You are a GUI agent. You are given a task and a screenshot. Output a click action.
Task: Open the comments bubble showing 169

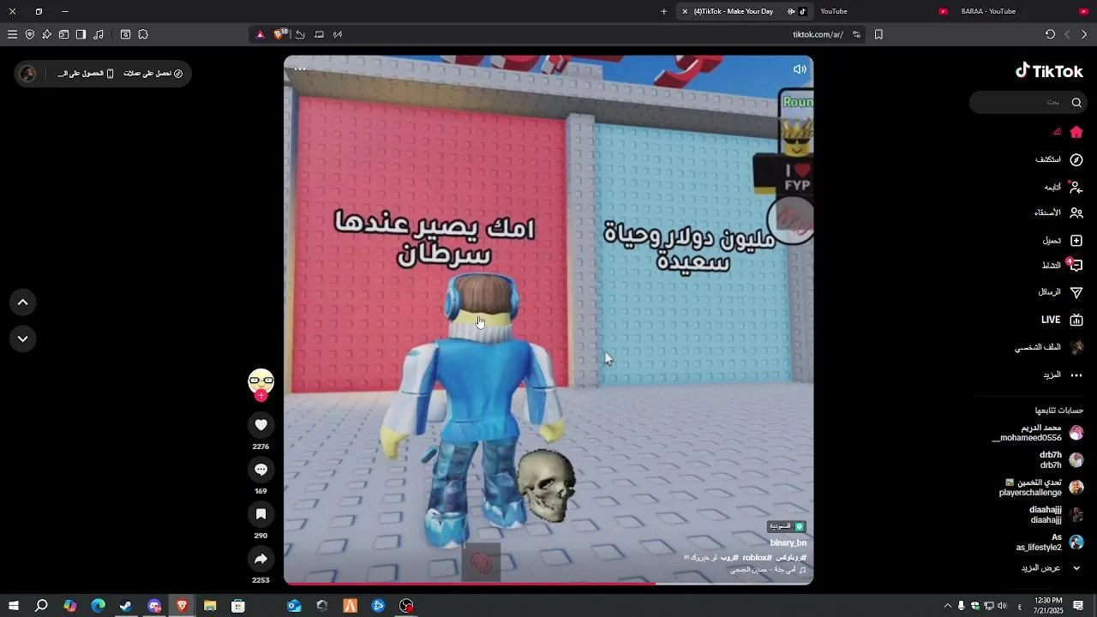pos(261,470)
